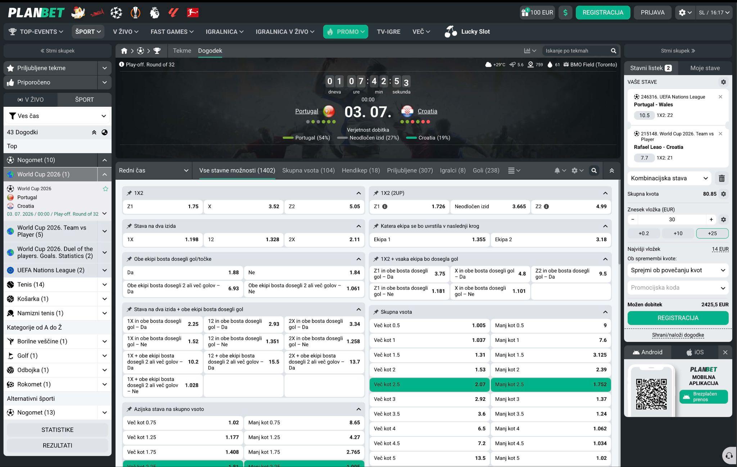Screen dimensions: 737x467
Task: Switch to Goli (238) tab
Action: [x=486, y=170]
